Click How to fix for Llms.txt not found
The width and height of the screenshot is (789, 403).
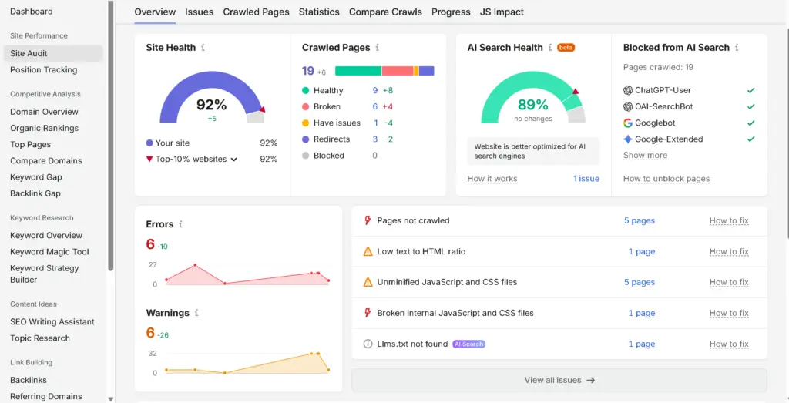click(x=729, y=344)
